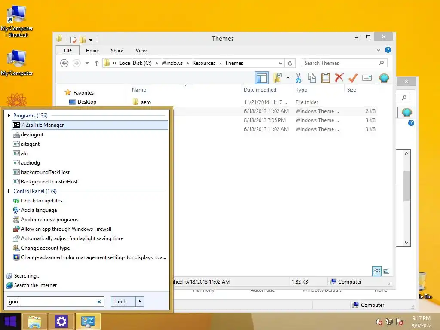440x330 pixels.
Task: Open the dropdown arrow beside folder options icon
Action: [x=288, y=78]
